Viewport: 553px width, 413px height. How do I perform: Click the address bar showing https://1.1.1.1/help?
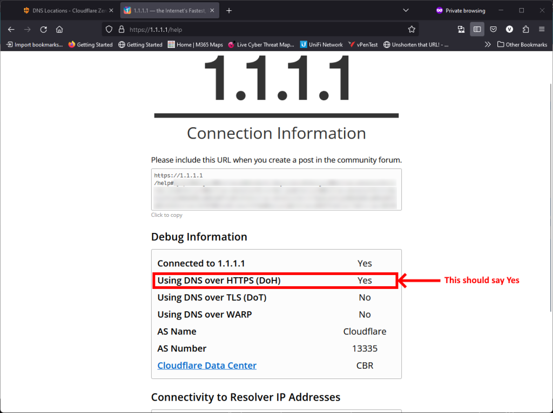[261, 30]
